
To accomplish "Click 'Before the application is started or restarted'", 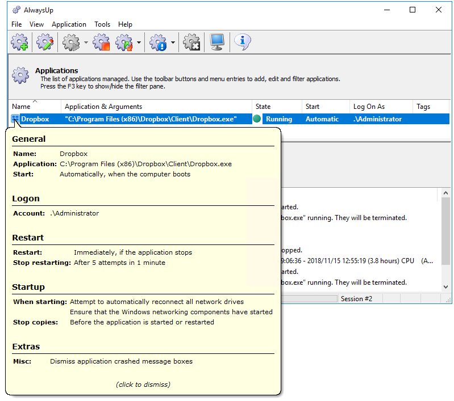I will tap(142, 322).
